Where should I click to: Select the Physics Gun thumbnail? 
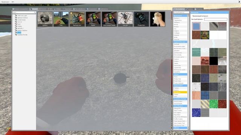tap(141, 19)
